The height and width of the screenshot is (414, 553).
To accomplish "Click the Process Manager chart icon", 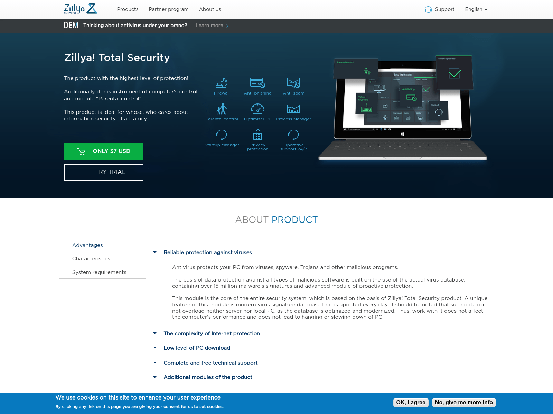I will click(293, 109).
